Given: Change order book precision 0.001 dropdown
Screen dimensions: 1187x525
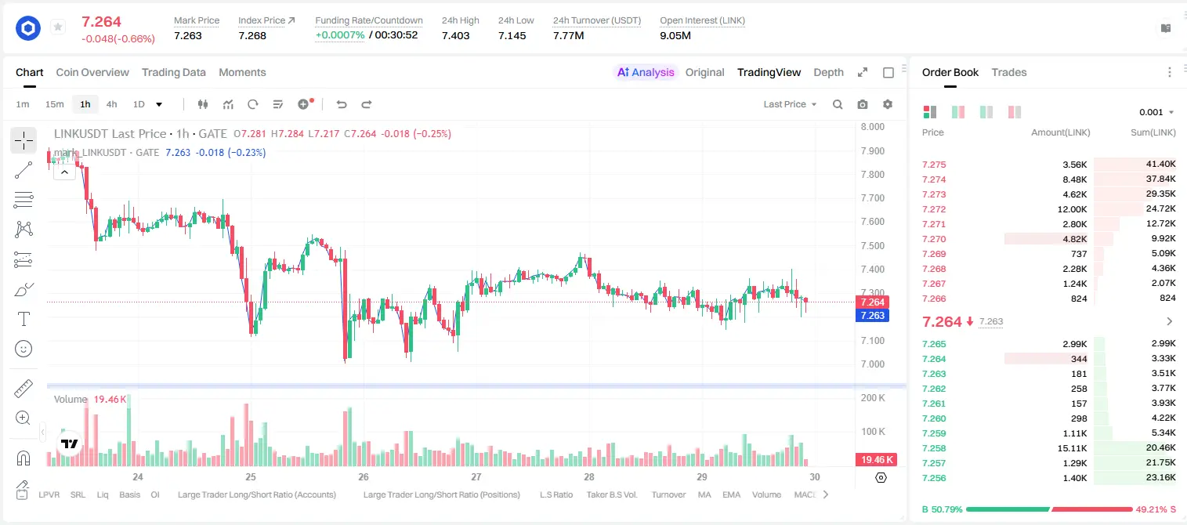Looking at the screenshot, I should tap(1156, 112).
